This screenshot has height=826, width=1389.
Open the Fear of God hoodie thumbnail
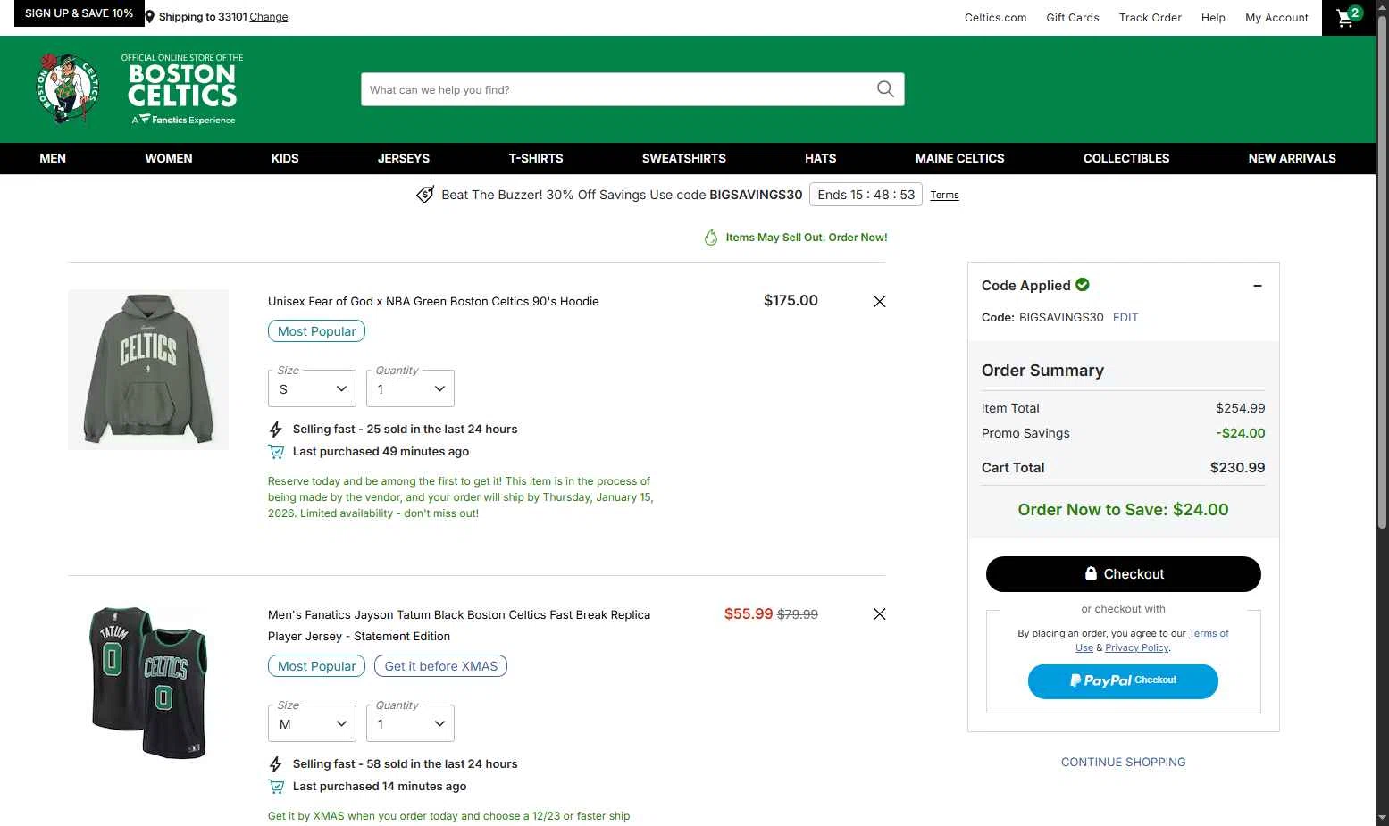[148, 370]
